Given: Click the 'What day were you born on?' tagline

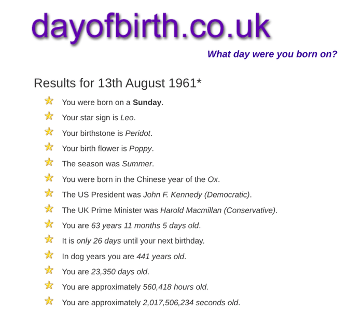Looking at the screenshot, I should (x=272, y=54).
